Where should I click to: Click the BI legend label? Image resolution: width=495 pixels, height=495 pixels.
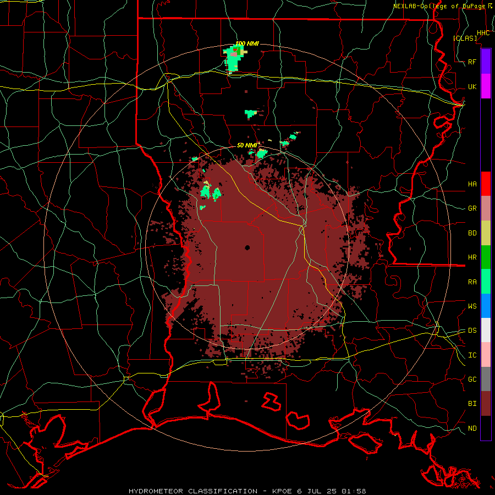click(x=472, y=404)
